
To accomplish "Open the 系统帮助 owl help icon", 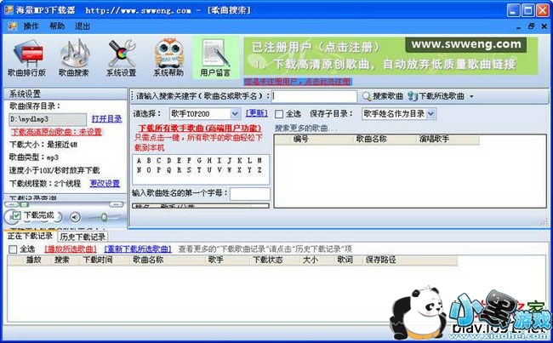I will 168,58.
